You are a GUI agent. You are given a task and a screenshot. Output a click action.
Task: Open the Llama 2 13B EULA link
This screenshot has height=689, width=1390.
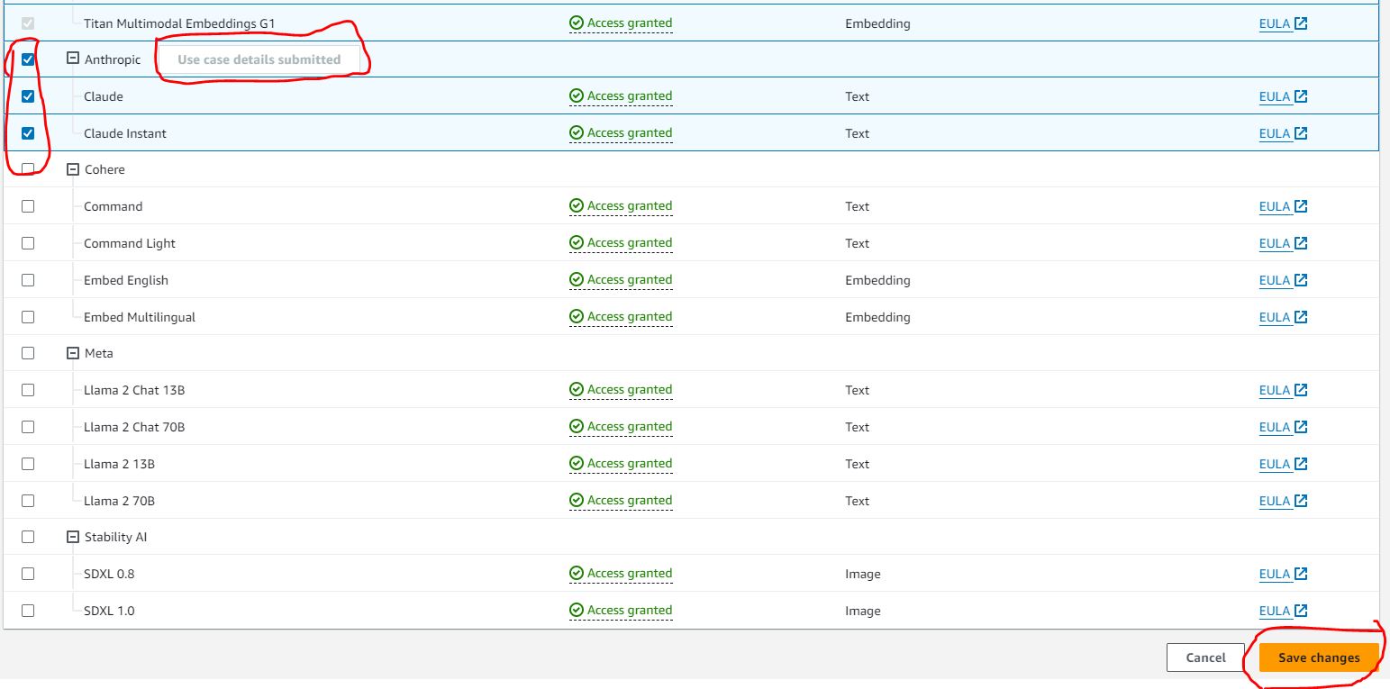click(x=1283, y=464)
